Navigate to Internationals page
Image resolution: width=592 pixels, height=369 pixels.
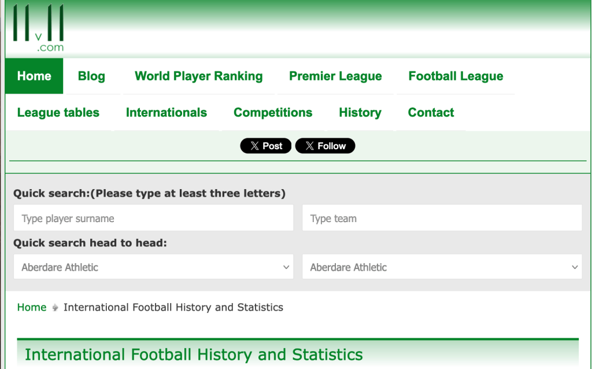coord(166,112)
